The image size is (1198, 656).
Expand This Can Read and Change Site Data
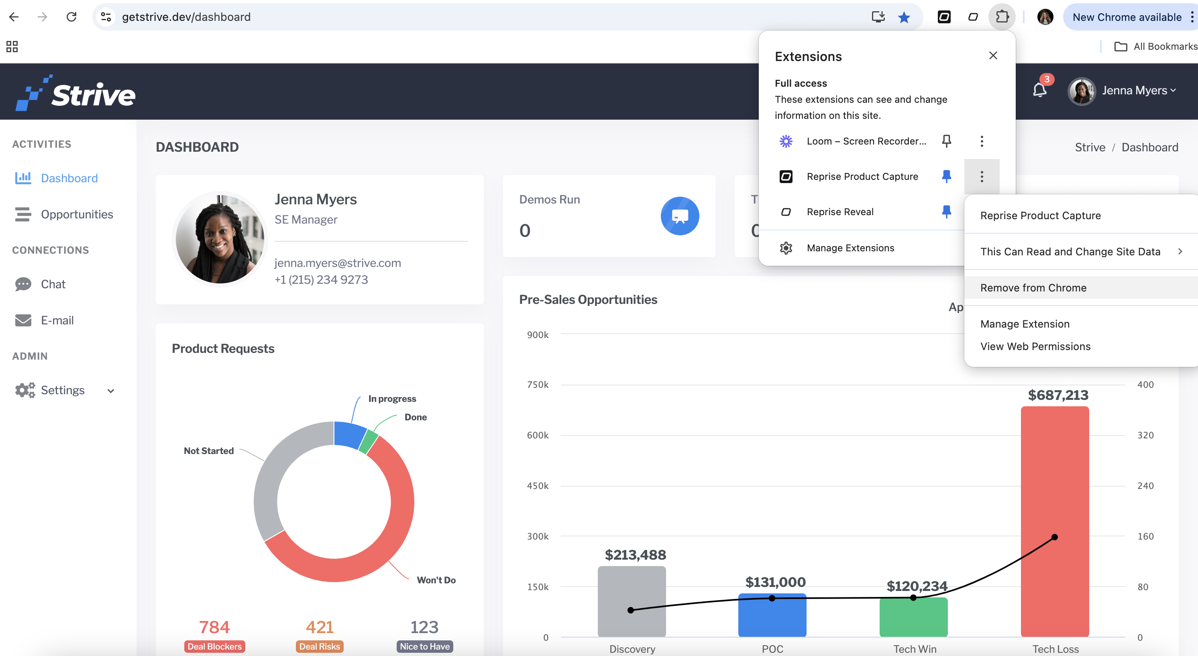(x=1080, y=252)
